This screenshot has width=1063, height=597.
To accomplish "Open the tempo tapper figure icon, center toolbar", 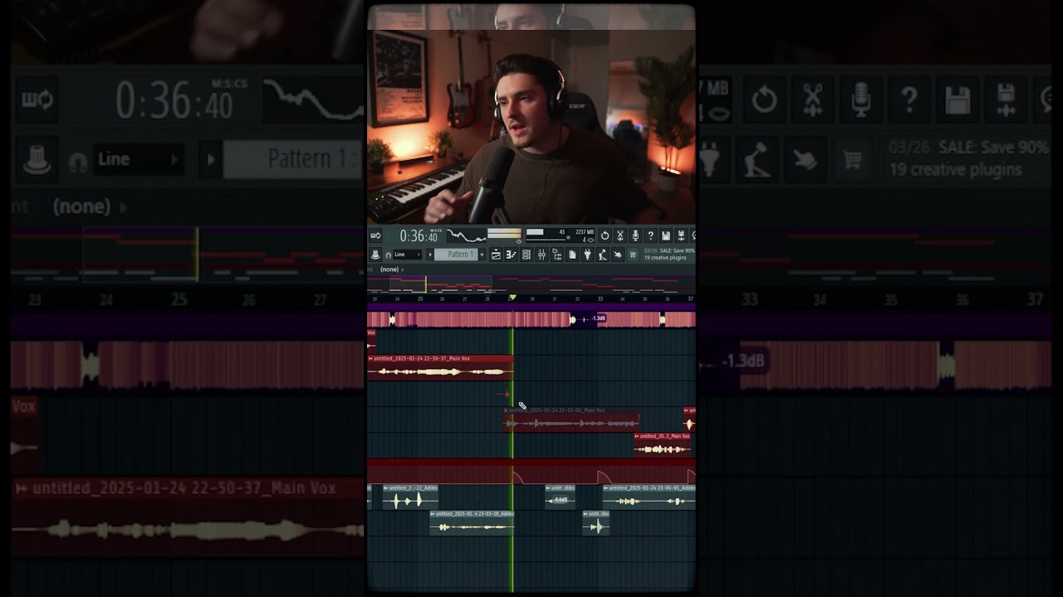I will [x=603, y=255].
